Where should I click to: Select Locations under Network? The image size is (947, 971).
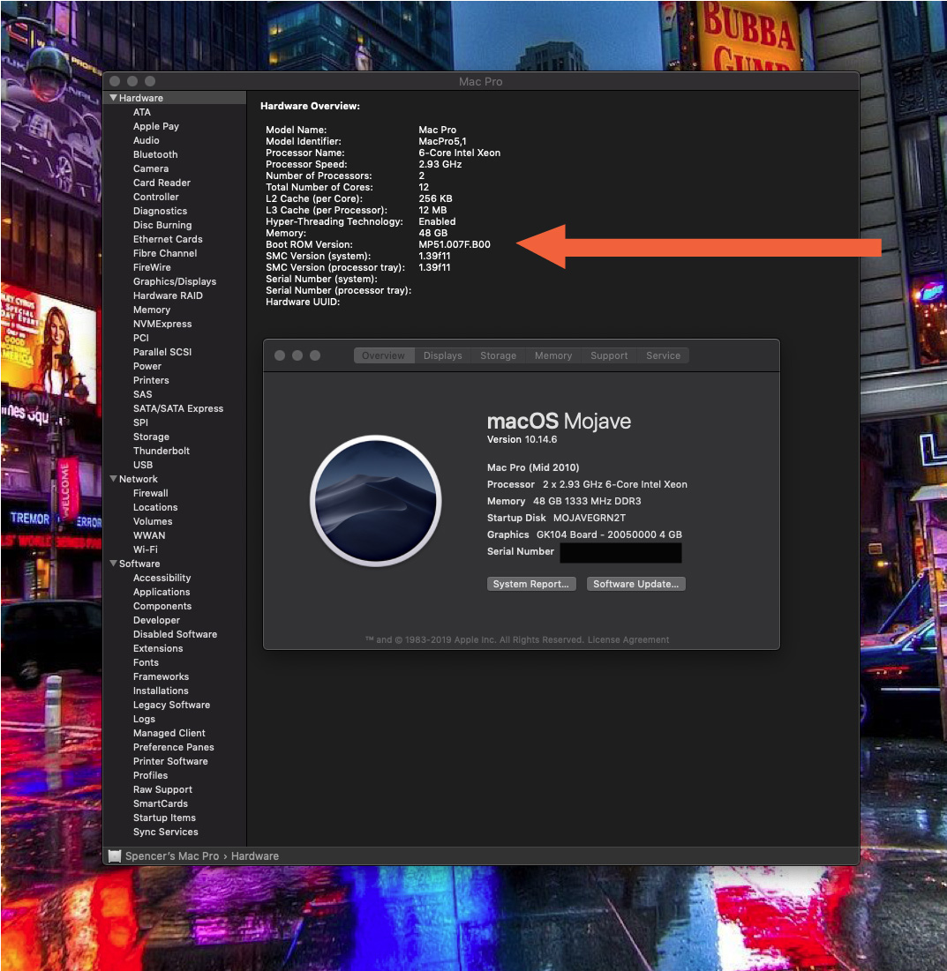pyautogui.click(x=155, y=508)
